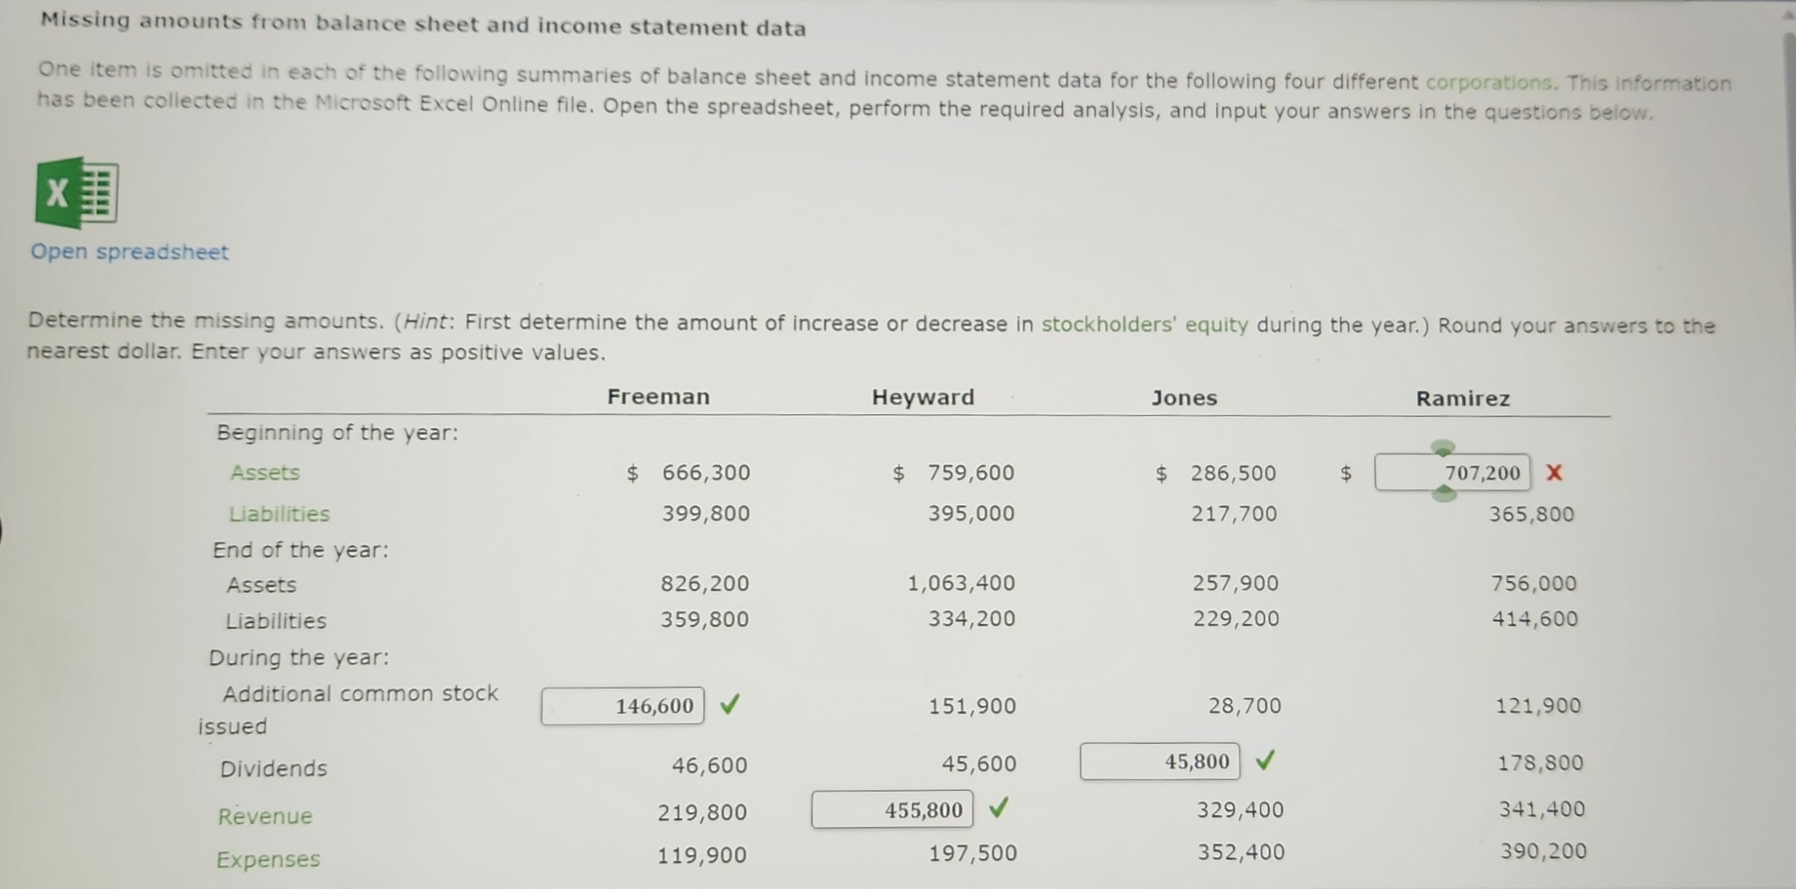The height and width of the screenshot is (889, 1796).
Task: Click Heyward's revenue input showing 455,800
Action: pyautogui.click(x=891, y=809)
